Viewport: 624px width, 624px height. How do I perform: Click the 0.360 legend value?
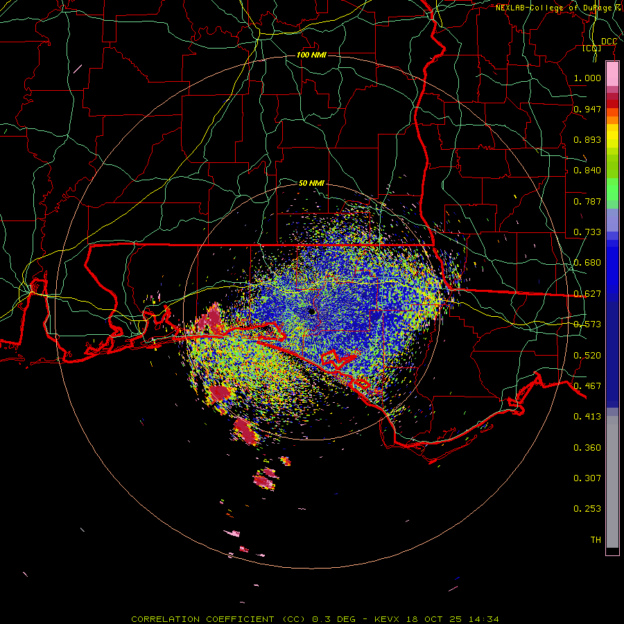pyautogui.click(x=587, y=448)
